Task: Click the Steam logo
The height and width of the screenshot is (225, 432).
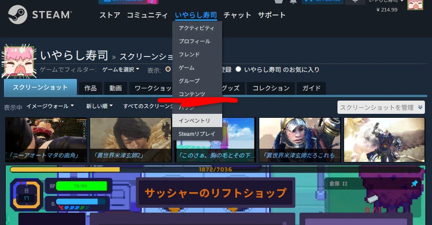Action: pos(40,15)
